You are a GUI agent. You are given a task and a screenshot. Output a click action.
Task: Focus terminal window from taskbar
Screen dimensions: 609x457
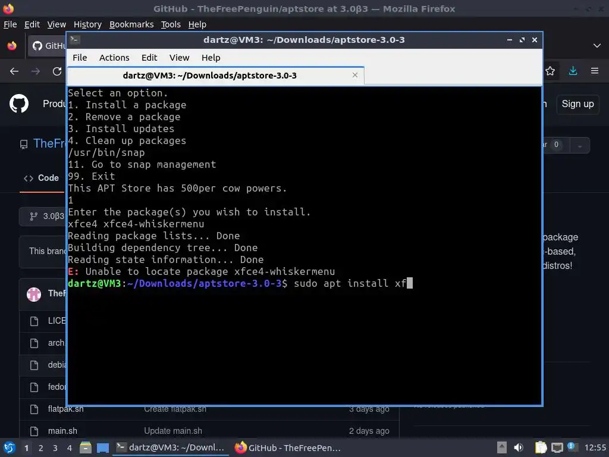[x=171, y=447]
